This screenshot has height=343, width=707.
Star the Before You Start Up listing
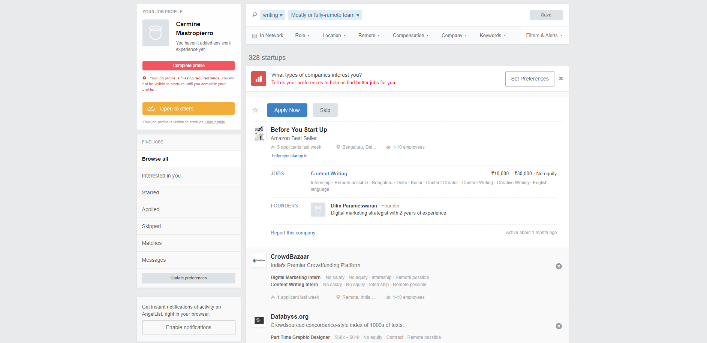(x=255, y=110)
